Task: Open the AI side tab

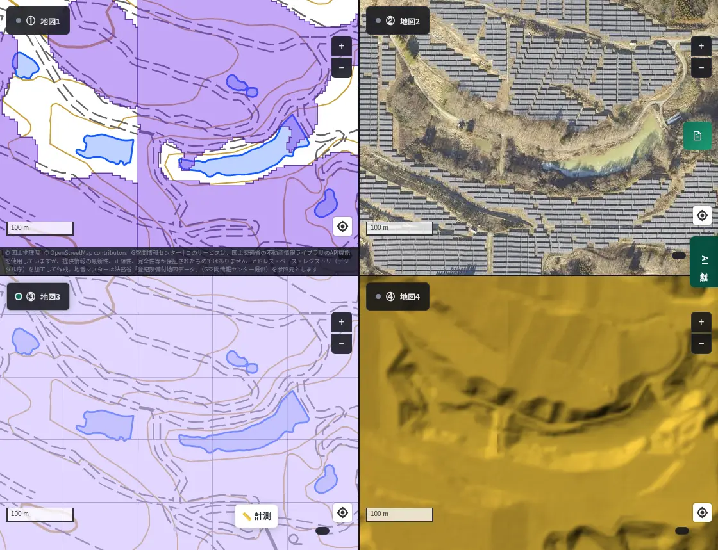Action: click(x=705, y=262)
